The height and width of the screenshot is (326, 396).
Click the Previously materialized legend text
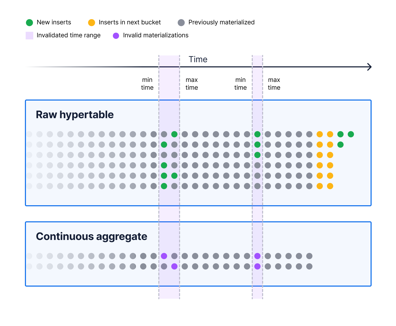(x=221, y=22)
